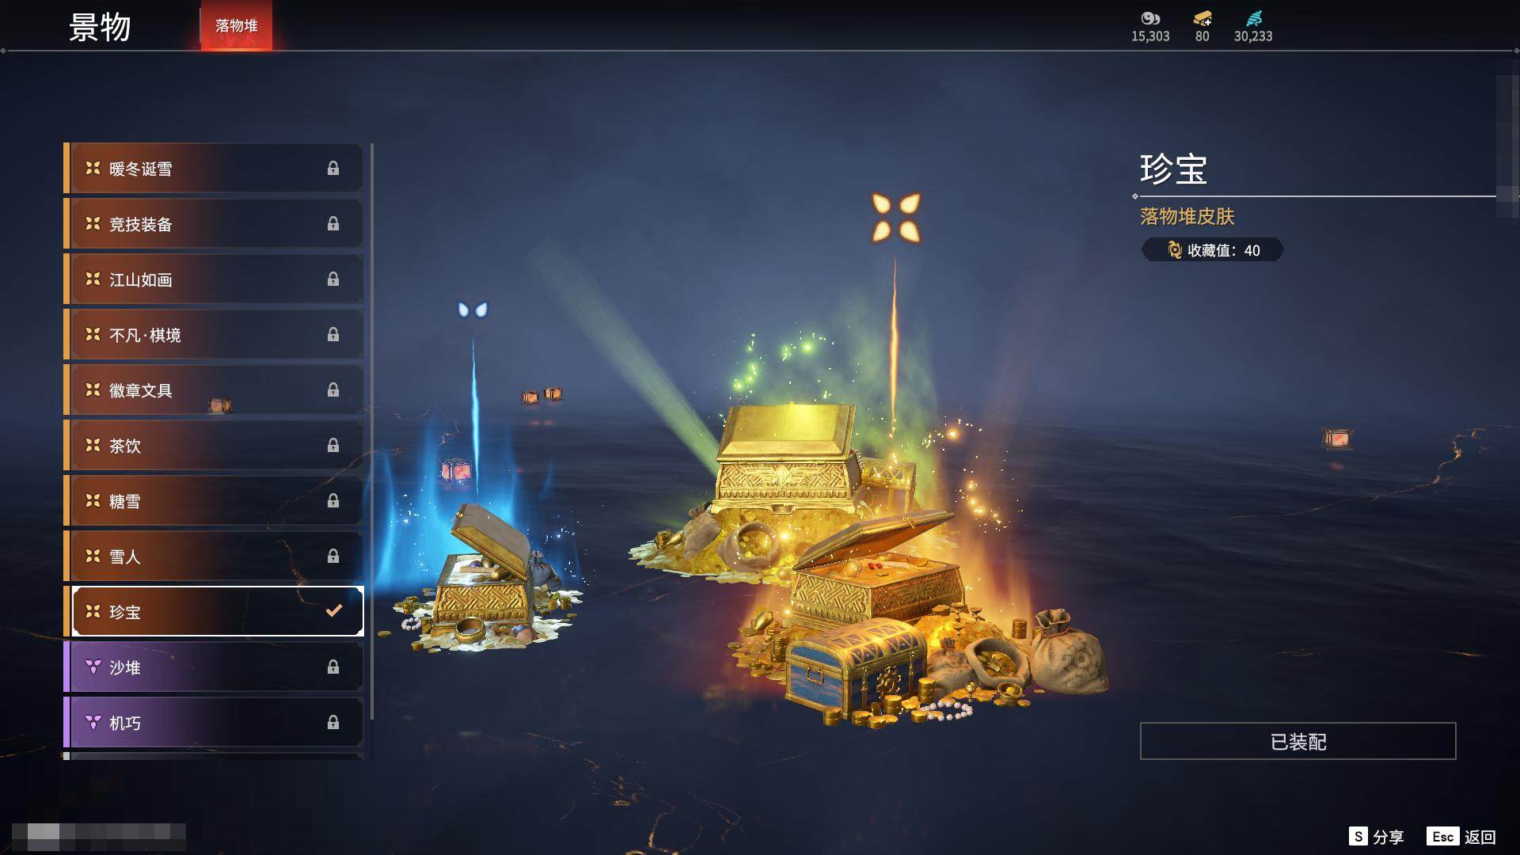Click the lock icon on 暖冬诞雪
The height and width of the screenshot is (855, 1520).
(x=333, y=168)
